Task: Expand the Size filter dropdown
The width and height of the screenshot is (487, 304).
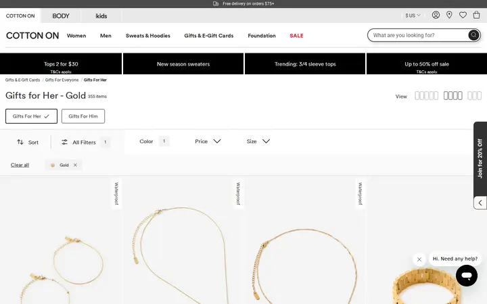Action: (258, 141)
